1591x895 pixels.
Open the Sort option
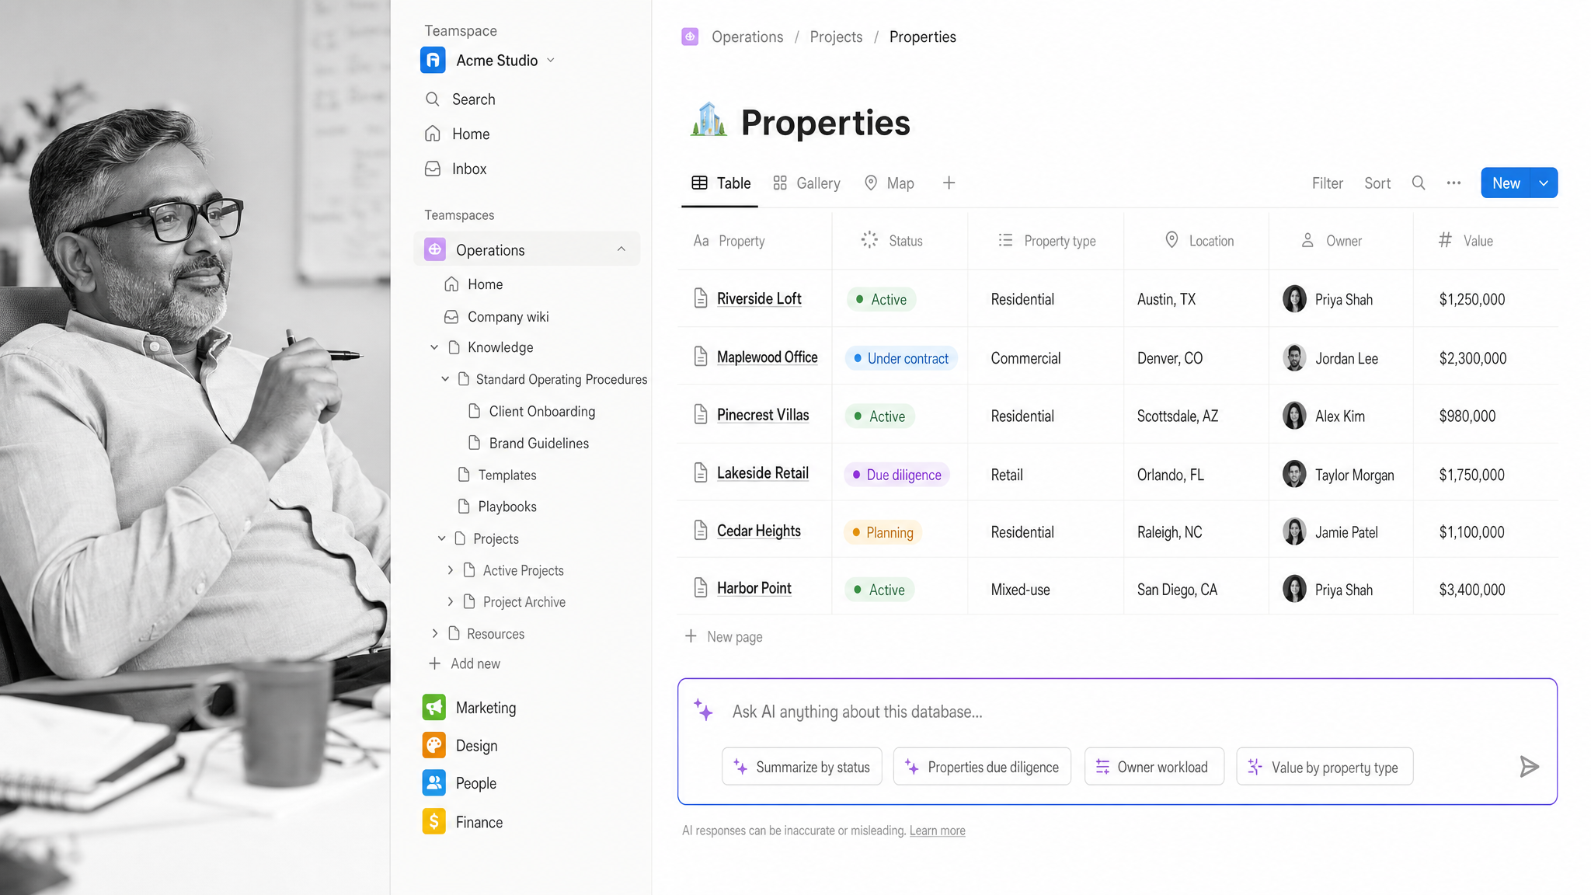click(x=1377, y=183)
